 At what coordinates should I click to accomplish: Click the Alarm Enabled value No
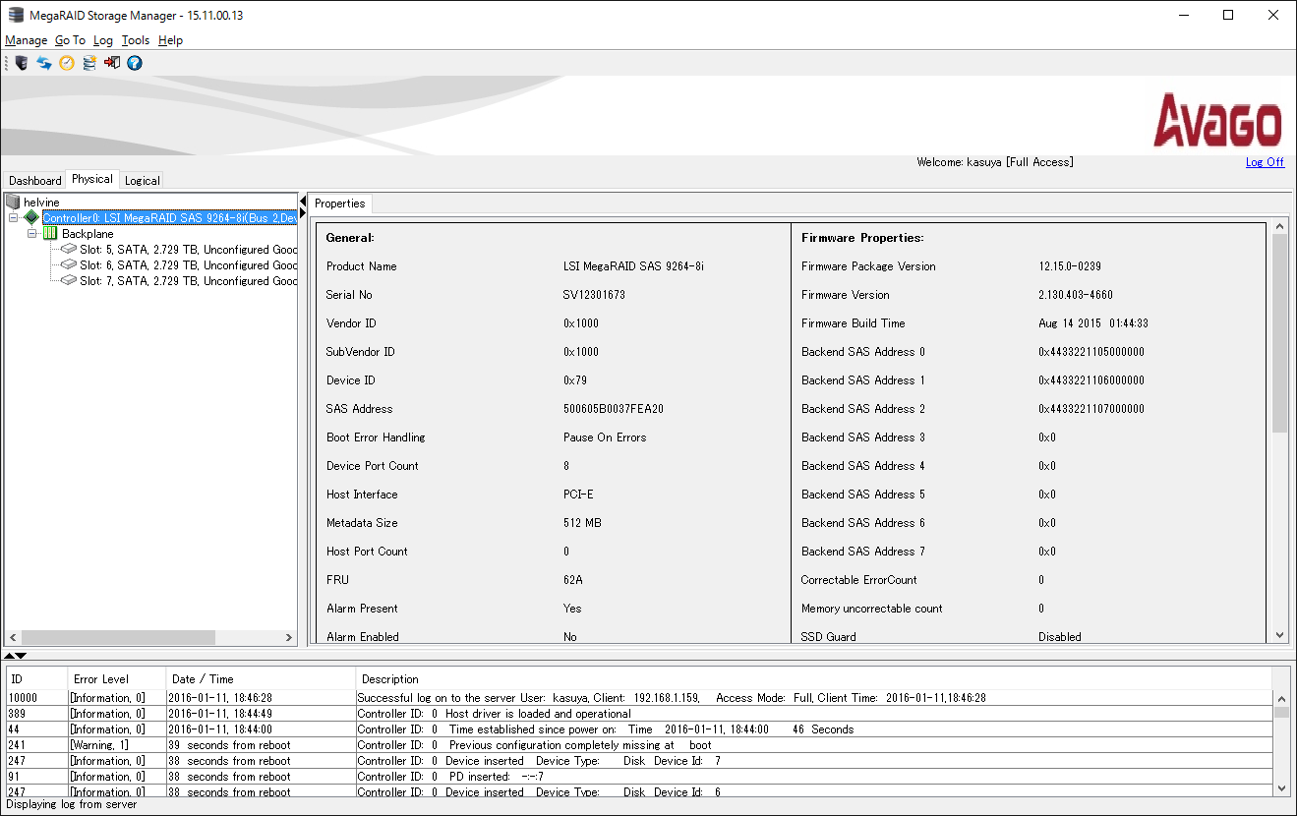[x=570, y=637]
